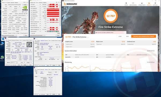Toggle the OpenCL computing checkbox
161x97 pixels.
tap(8, 33)
